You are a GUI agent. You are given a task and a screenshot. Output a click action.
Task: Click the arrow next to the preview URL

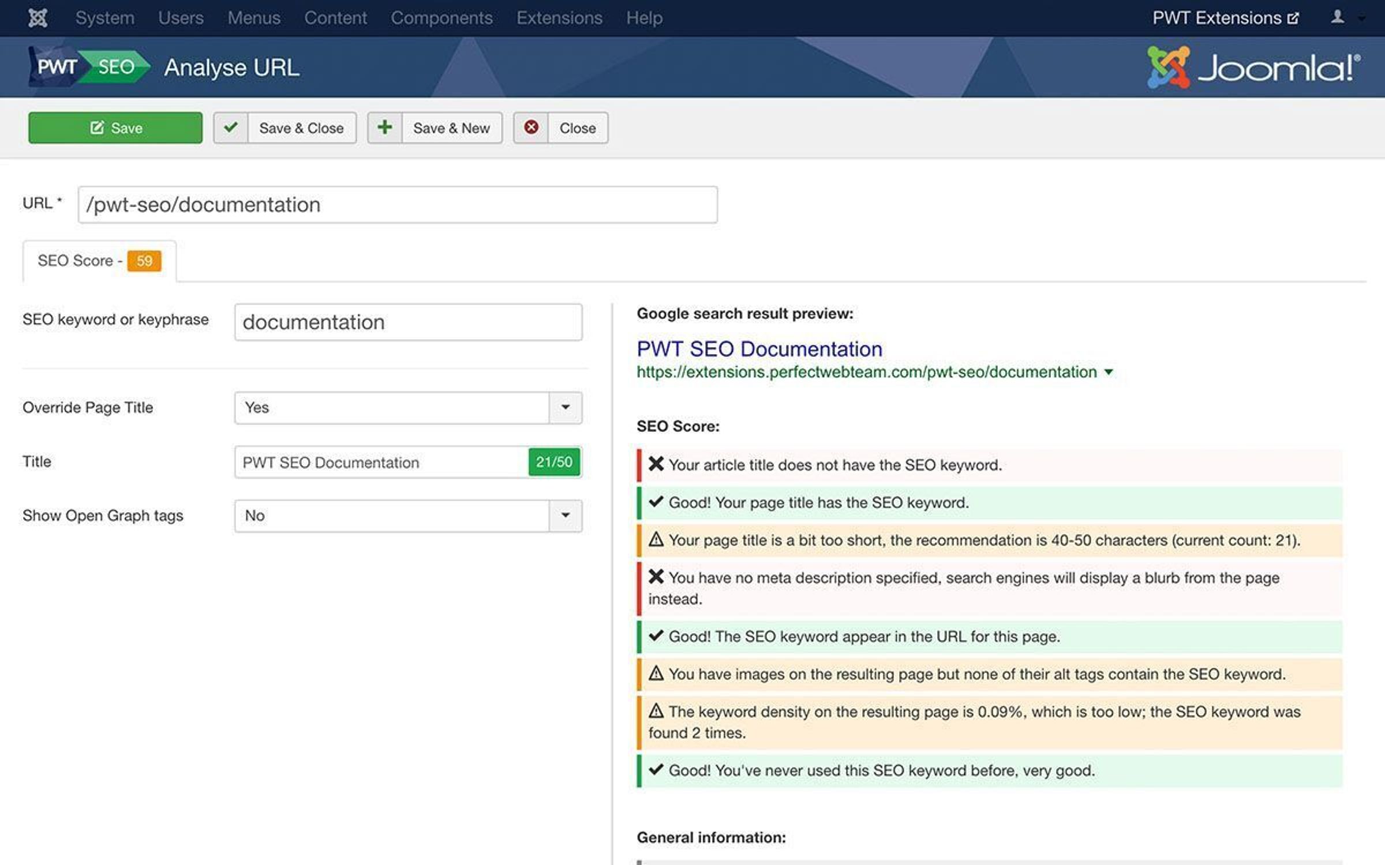point(1109,373)
